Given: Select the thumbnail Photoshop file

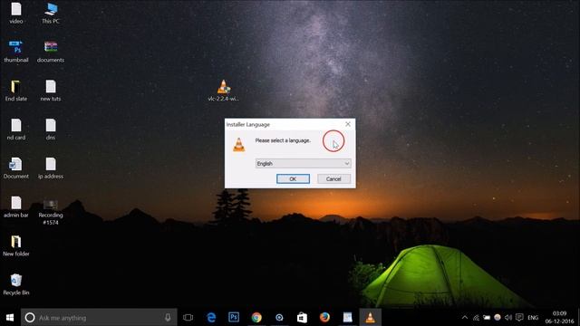Looking at the screenshot, I should pyautogui.click(x=16, y=52).
